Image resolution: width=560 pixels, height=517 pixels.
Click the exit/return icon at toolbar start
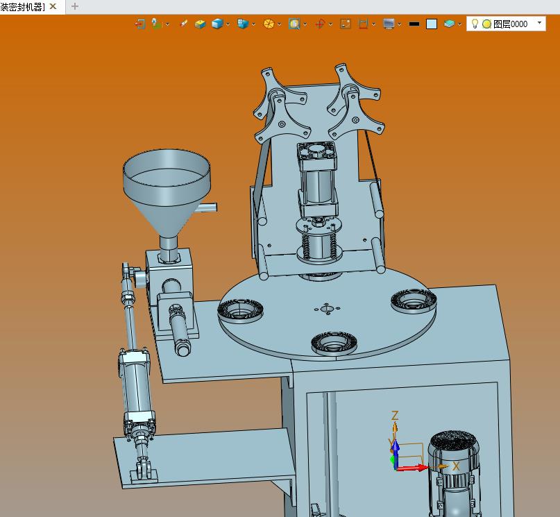(x=139, y=24)
